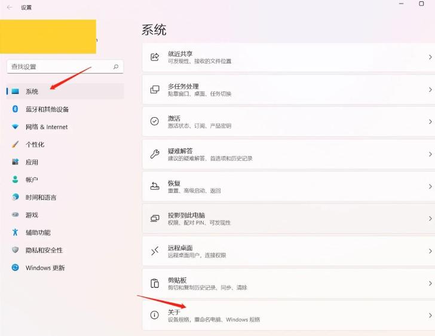This screenshot has width=435, height=336.
Task: Open the 就近共享 settings title
Action: (x=180, y=54)
